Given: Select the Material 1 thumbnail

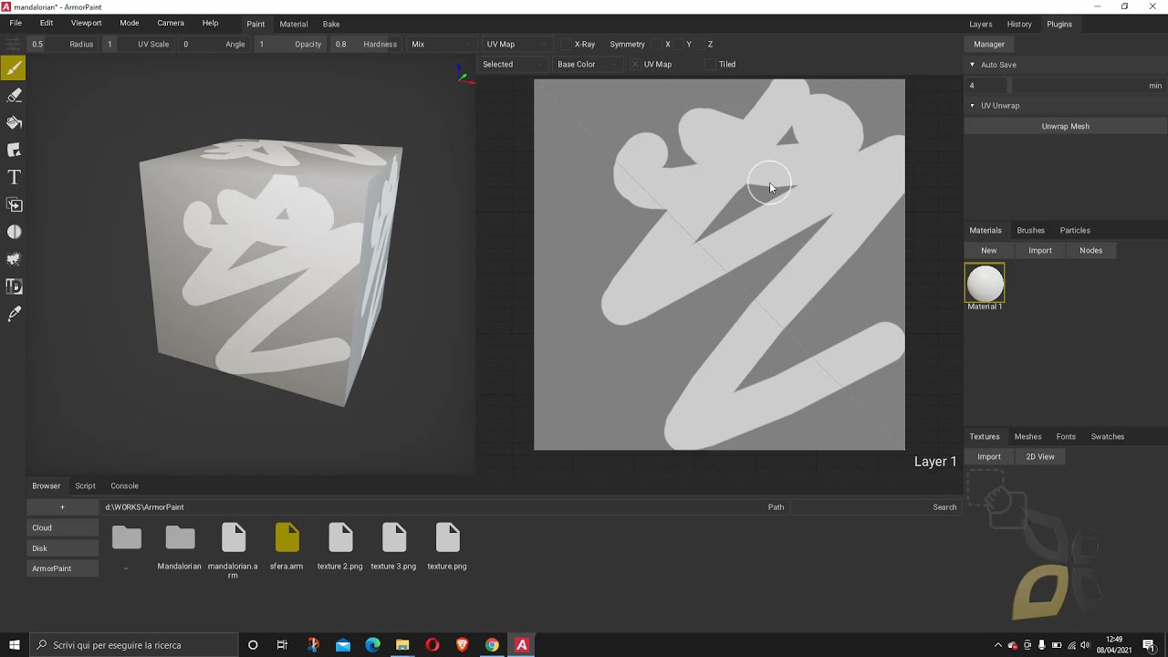Looking at the screenshot, I should tap(985, 284).
